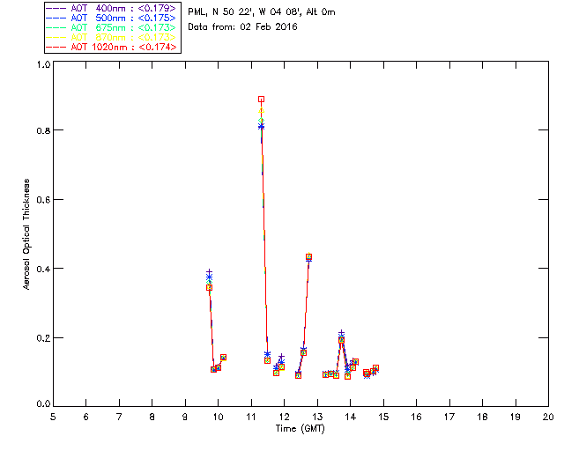
Task: Click the 'Data from: 02 Feb 2016' text
Action: (242, 26)
